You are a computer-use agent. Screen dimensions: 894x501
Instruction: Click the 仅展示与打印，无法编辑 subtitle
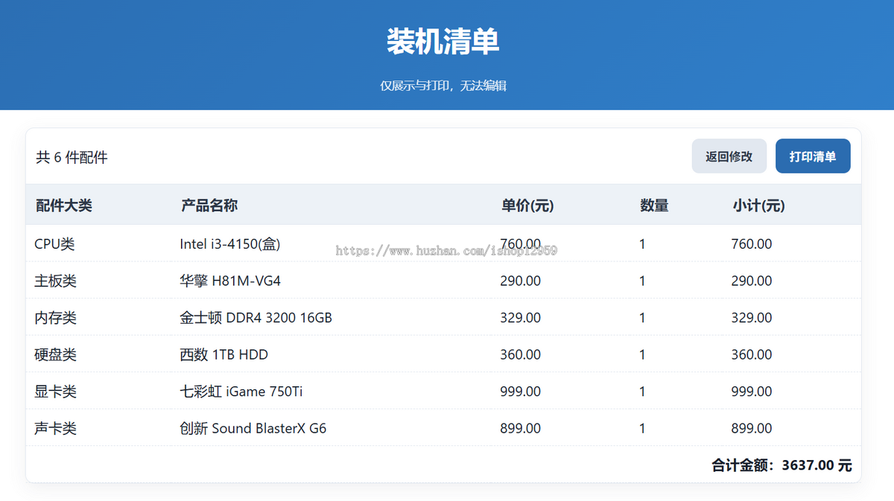[443, 86]
